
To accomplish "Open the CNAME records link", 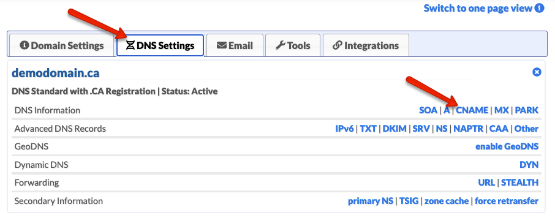I will [x=472, y=110].
